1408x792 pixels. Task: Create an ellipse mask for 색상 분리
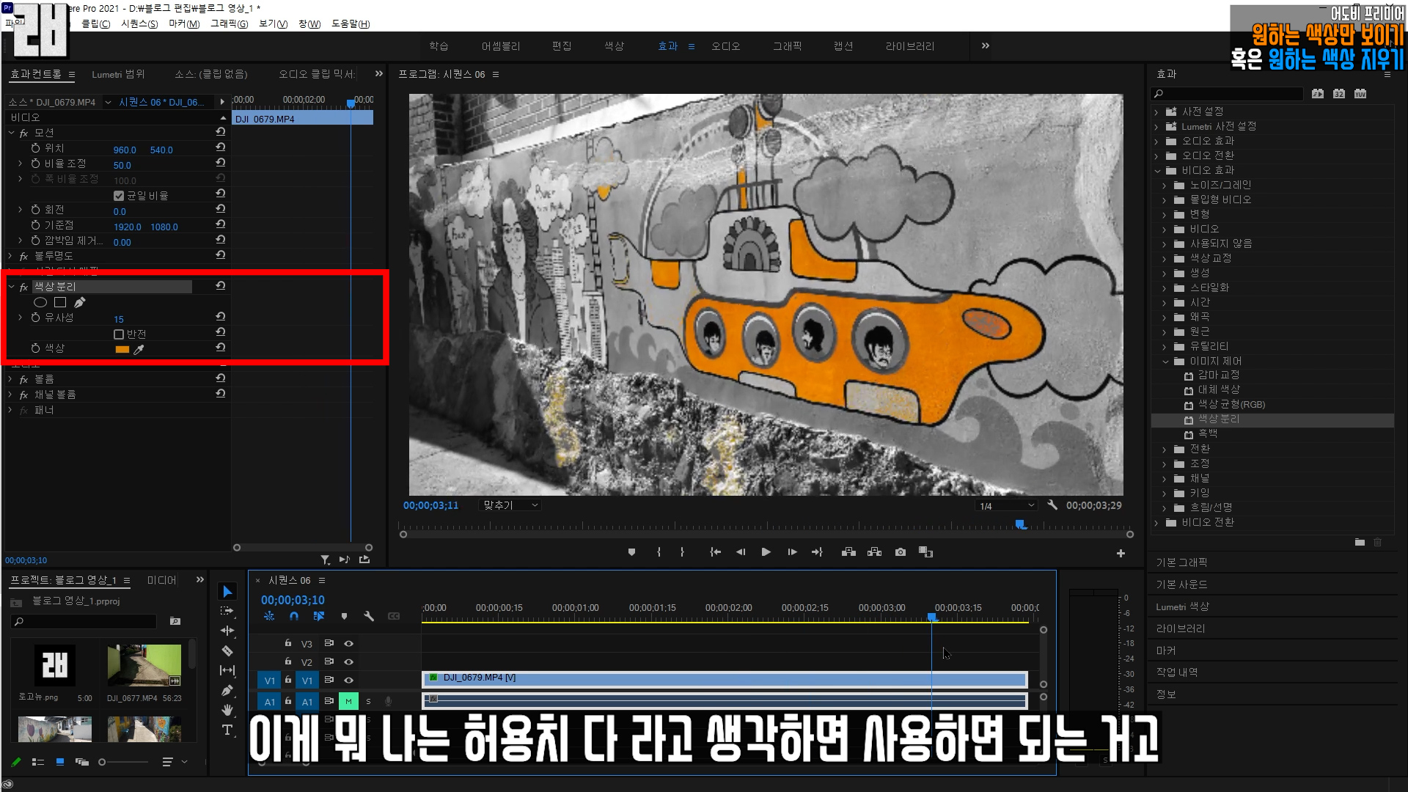click(x=40, y=302)
